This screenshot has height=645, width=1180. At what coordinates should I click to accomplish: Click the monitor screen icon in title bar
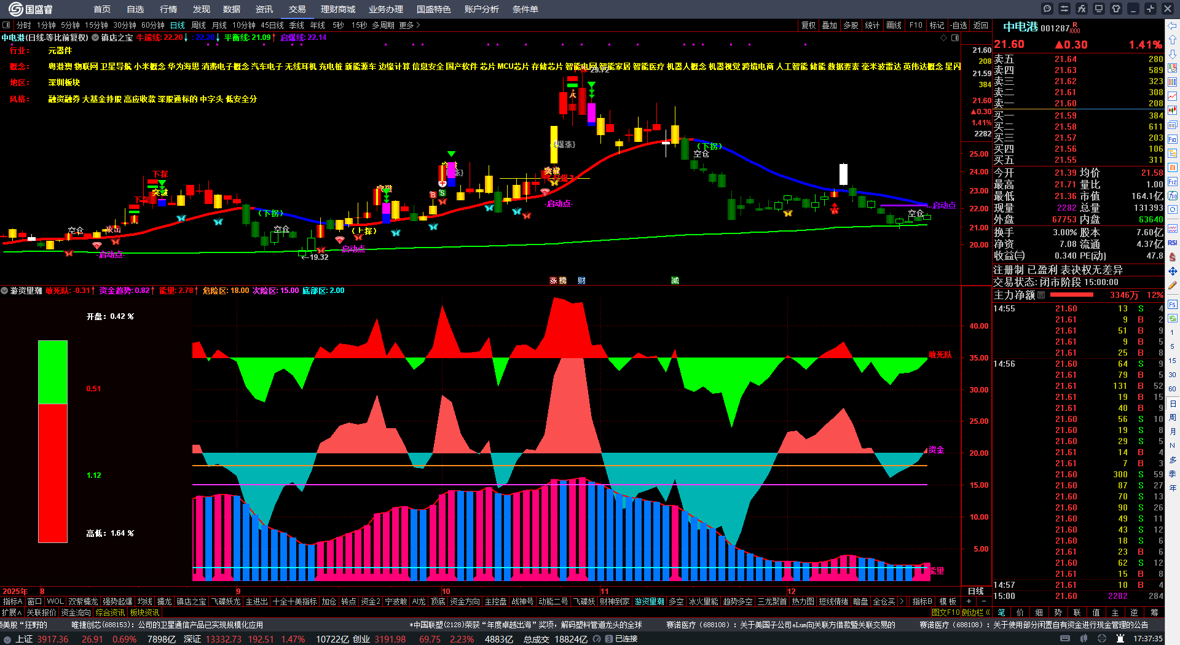[x=1099, y=9]
